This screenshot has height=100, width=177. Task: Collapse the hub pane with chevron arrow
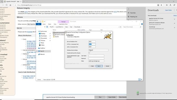[129, 9]
